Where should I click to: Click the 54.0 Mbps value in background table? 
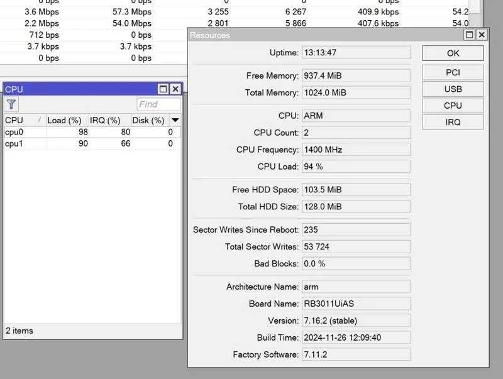(x=132, y=23)
